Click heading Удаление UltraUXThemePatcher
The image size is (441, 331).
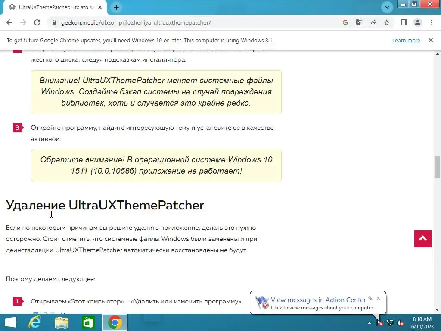tap(105, 205)
